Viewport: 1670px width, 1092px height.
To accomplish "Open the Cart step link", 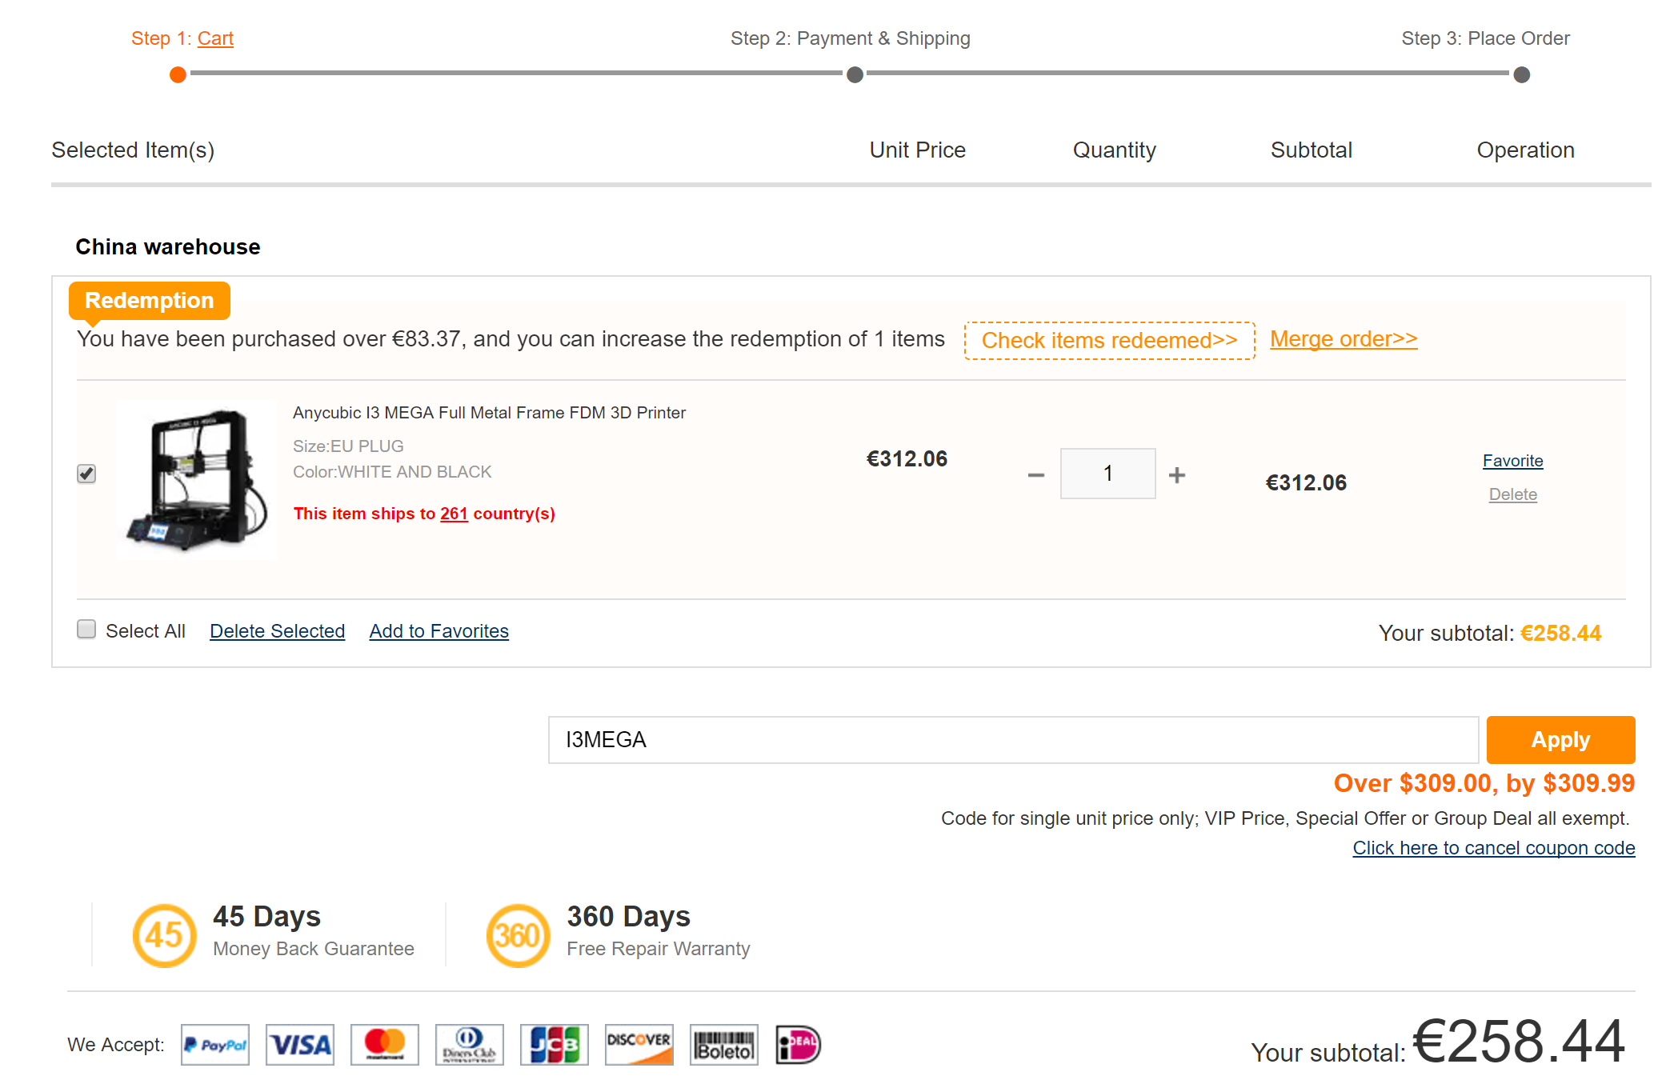I will [215, 38].
